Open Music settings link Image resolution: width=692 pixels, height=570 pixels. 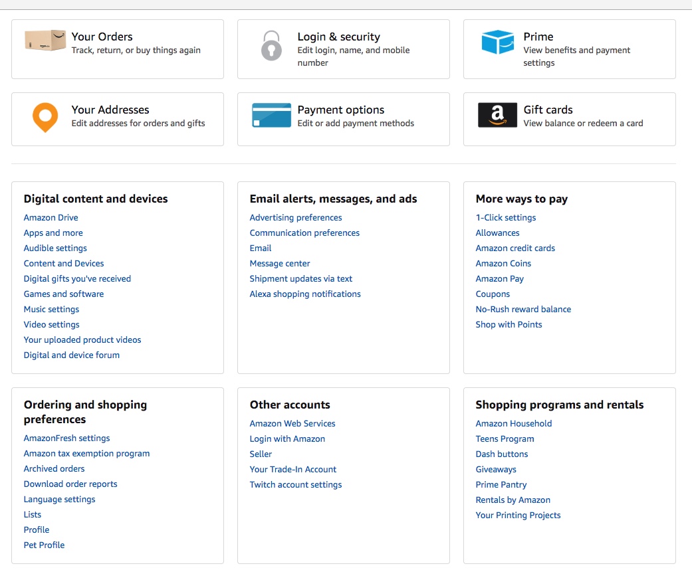pyautogui.click(x=51, y=310)
